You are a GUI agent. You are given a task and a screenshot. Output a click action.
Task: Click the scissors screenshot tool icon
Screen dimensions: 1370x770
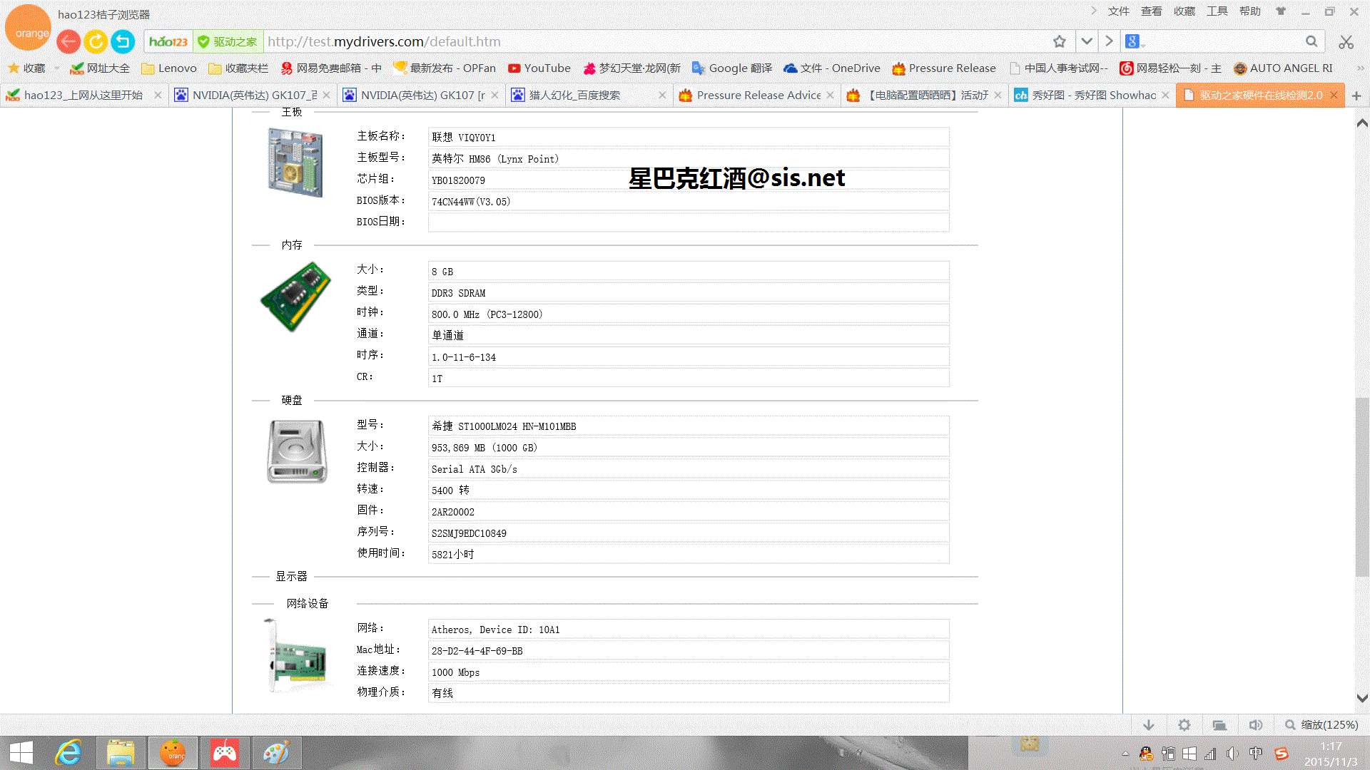pos(1346,42)
